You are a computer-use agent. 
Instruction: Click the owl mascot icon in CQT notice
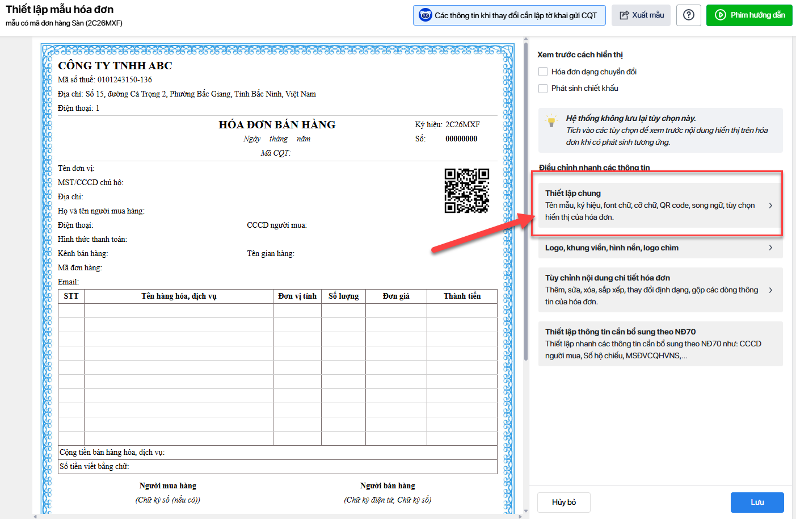pyautogui.click(x=425, y=15)
